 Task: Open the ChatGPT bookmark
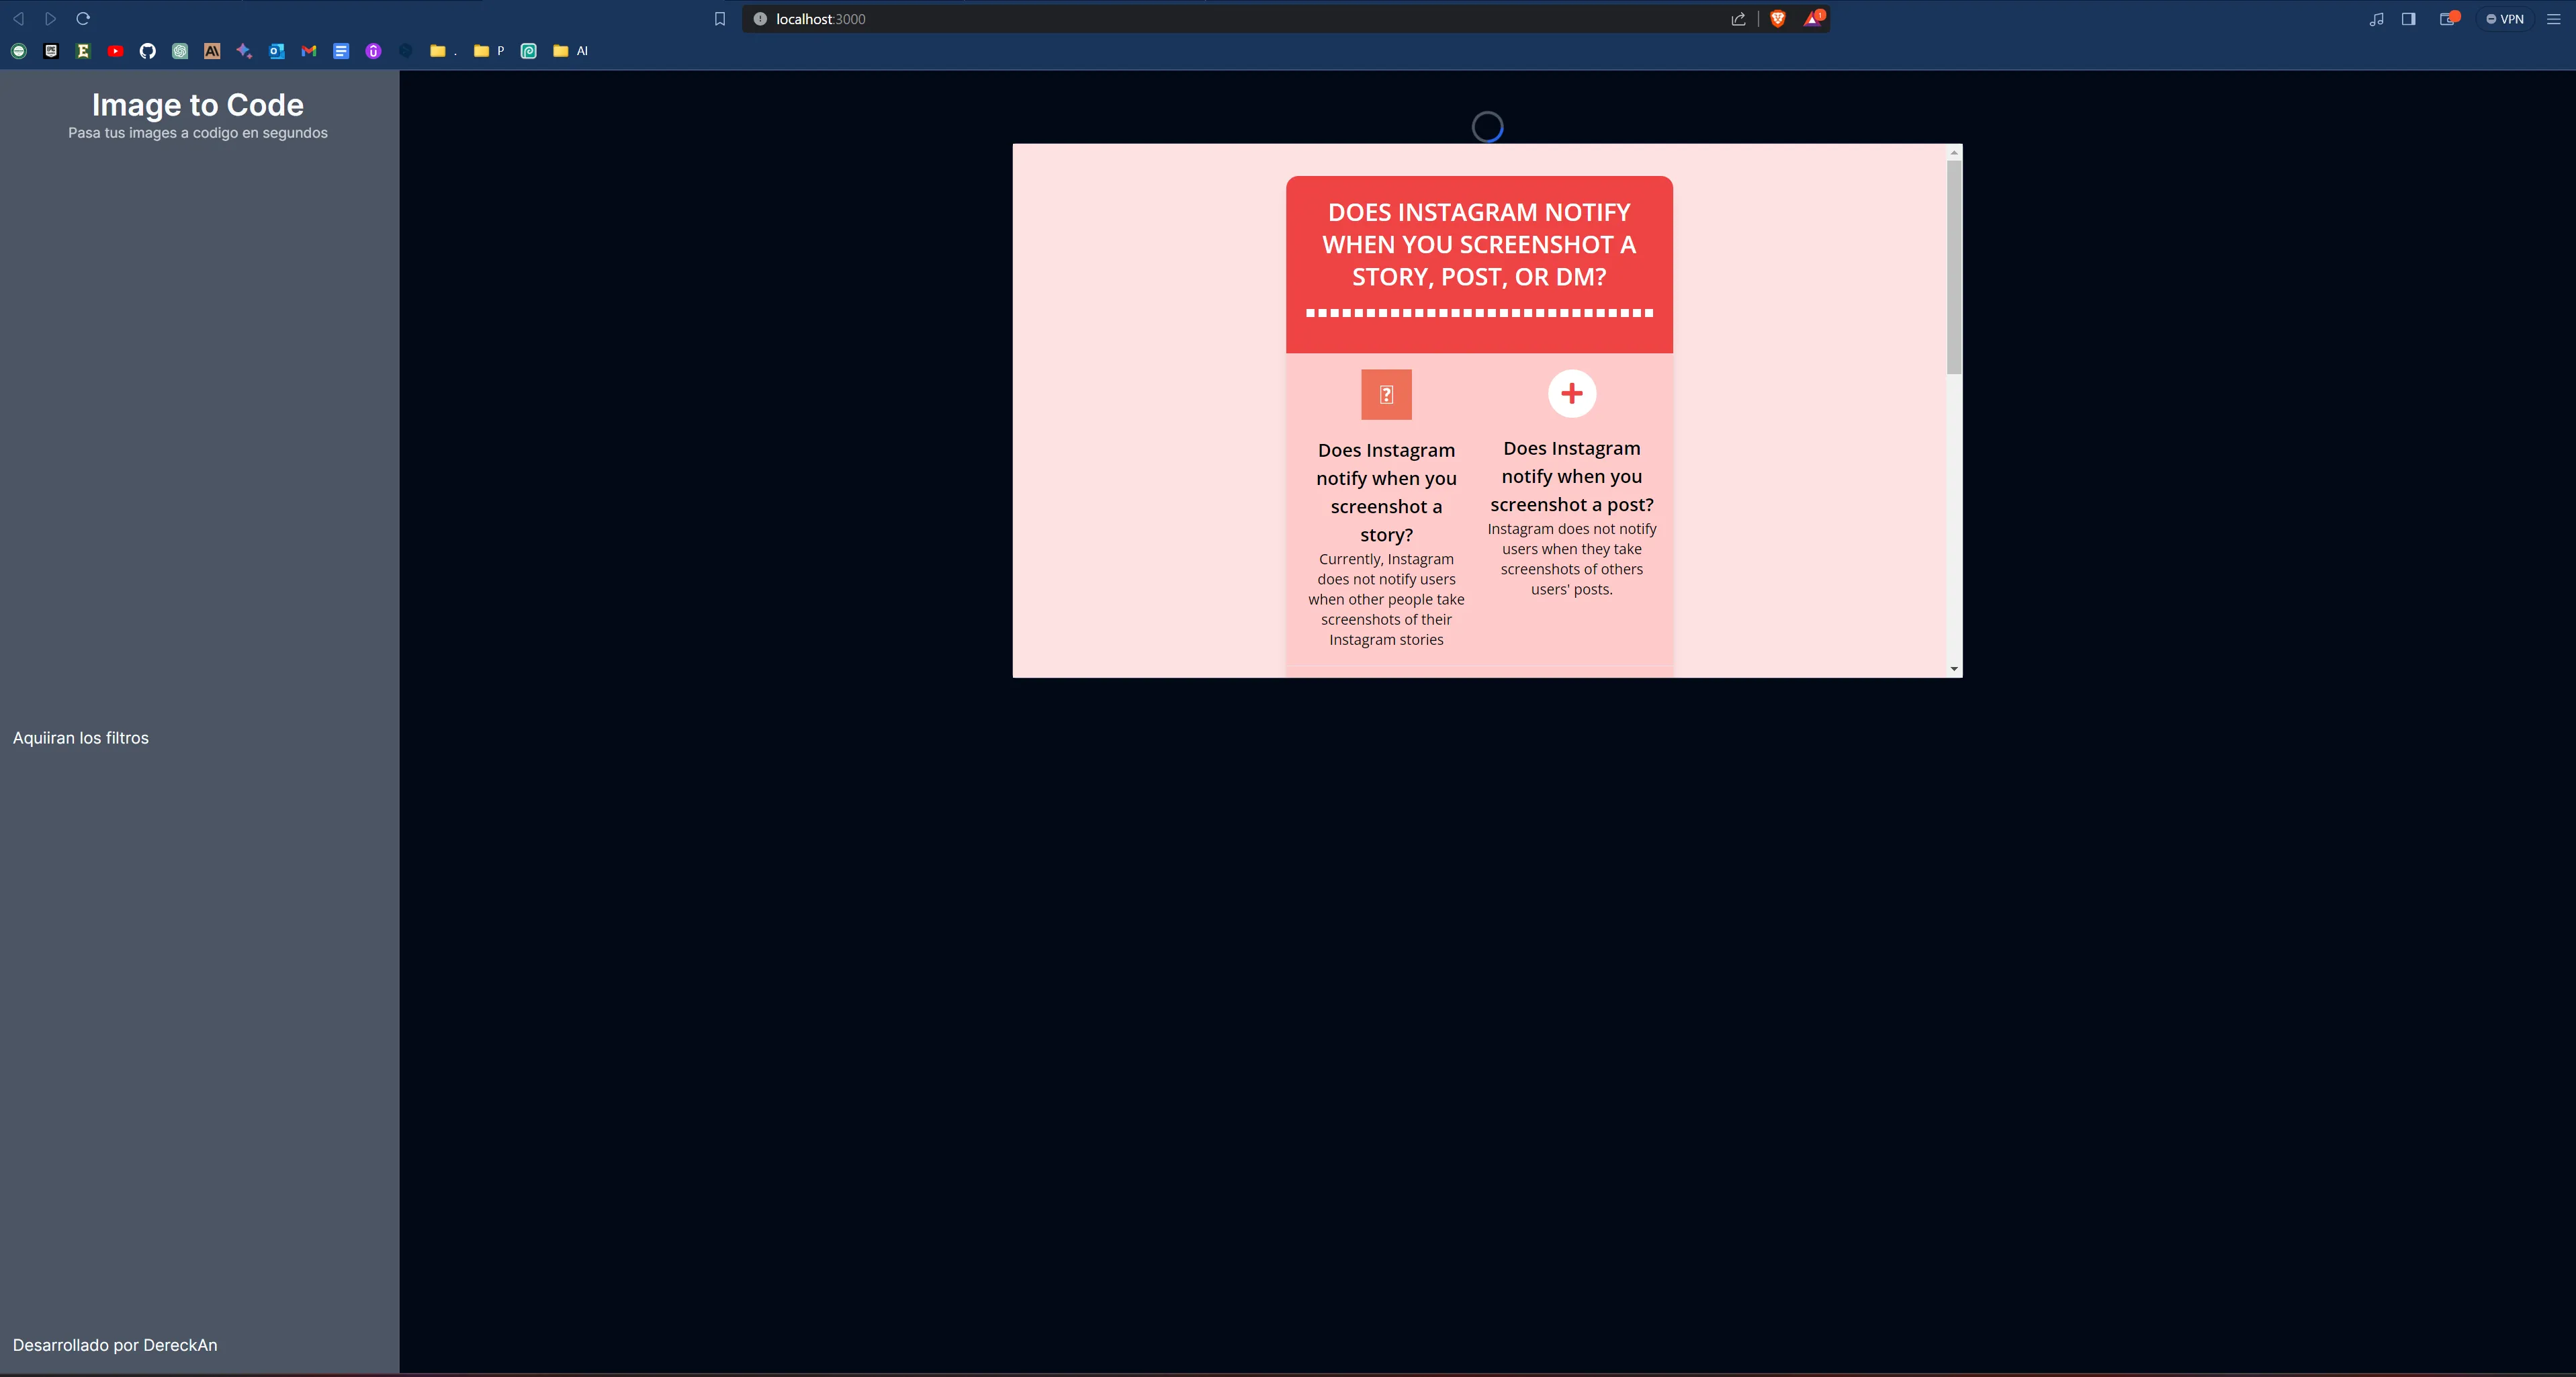(180, 51)
